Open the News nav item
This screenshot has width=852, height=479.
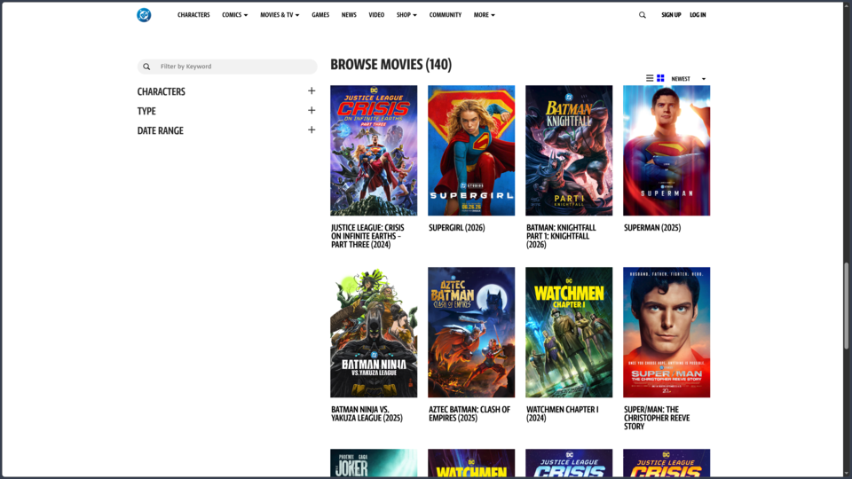349,15
